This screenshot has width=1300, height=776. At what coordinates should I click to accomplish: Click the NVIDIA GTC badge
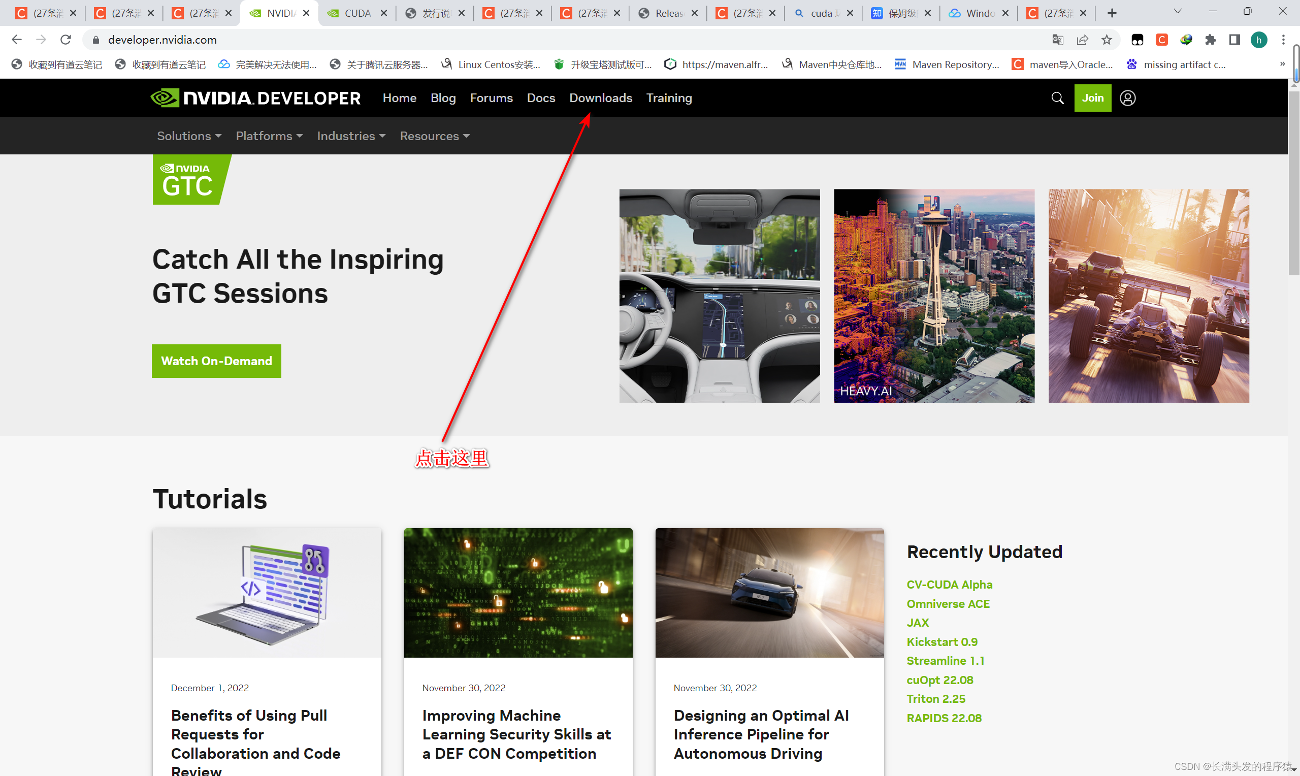point(191,179)
